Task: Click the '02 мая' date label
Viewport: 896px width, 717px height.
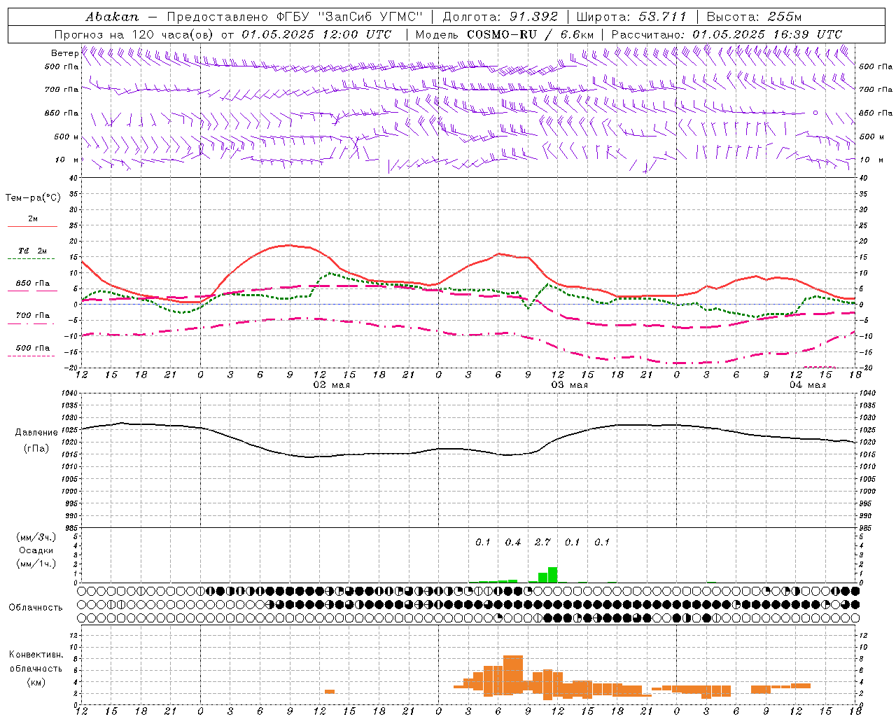Action: (x=332, y=385)
